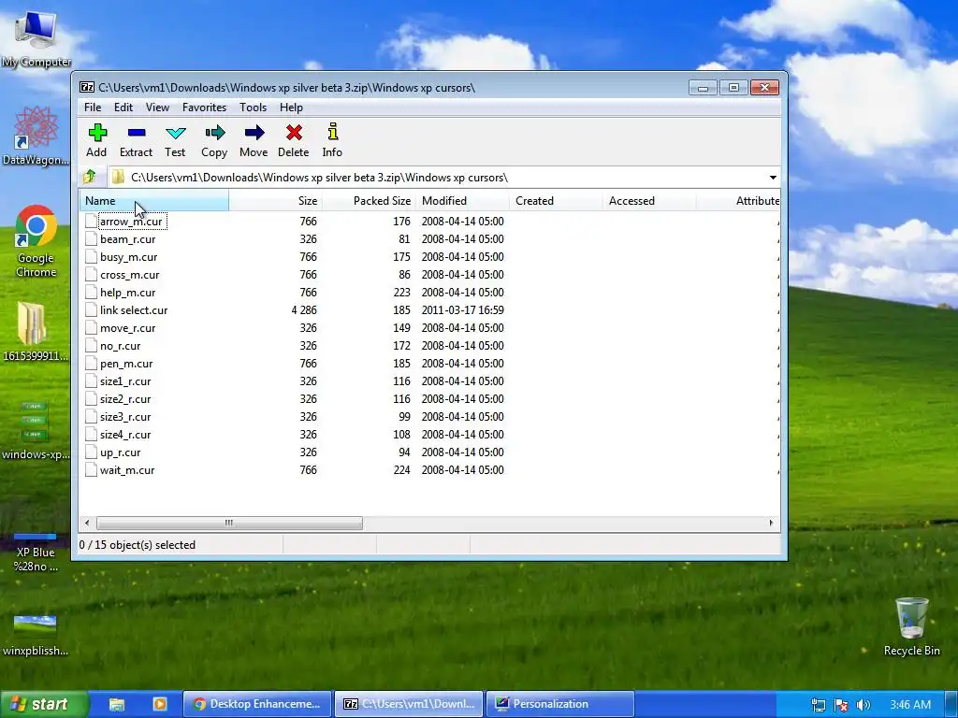Click the horizontal scrollbar thumb
The image size is (958, 718).
pyautogui.click(x=229, y=524)
